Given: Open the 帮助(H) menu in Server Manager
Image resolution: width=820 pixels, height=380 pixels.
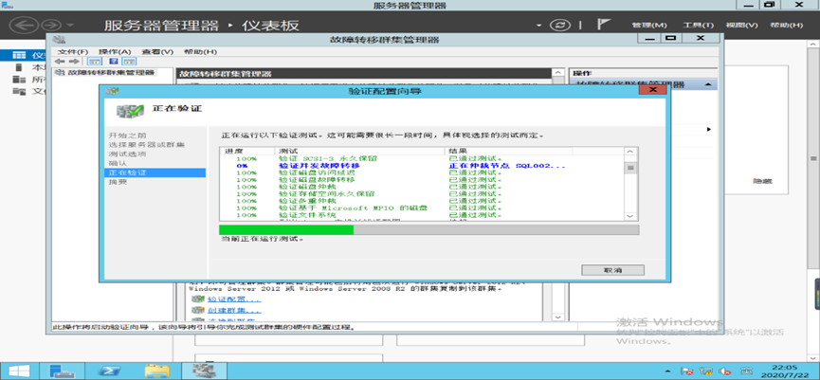Looking at the screenshot, I should (x=786, y=25).
